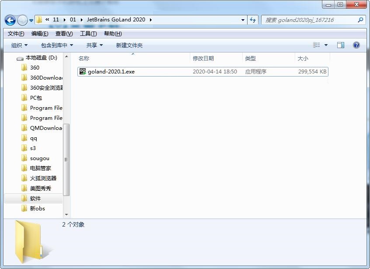
Task: Click 新建文件夹 button
Action: pyautogui.click(x=129, y=45)
